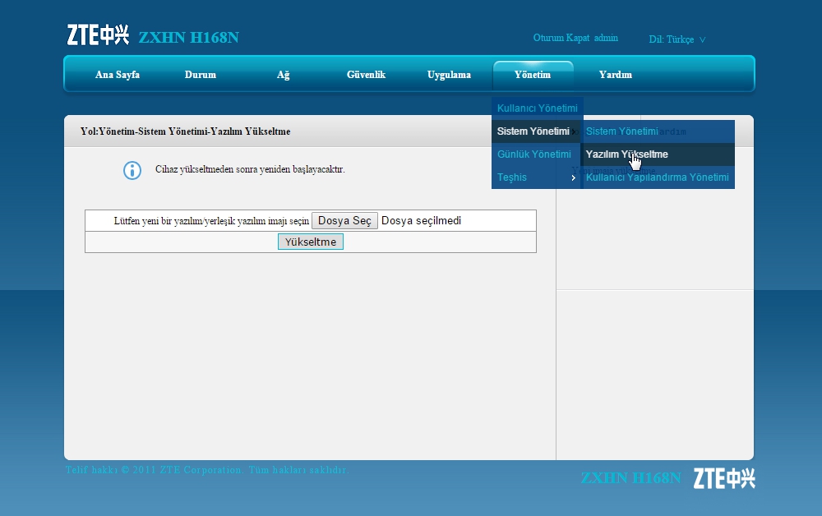Open the Yönetim tab
Image resolution: width=822 pixels, height=516 pixels.
(533, 75)
